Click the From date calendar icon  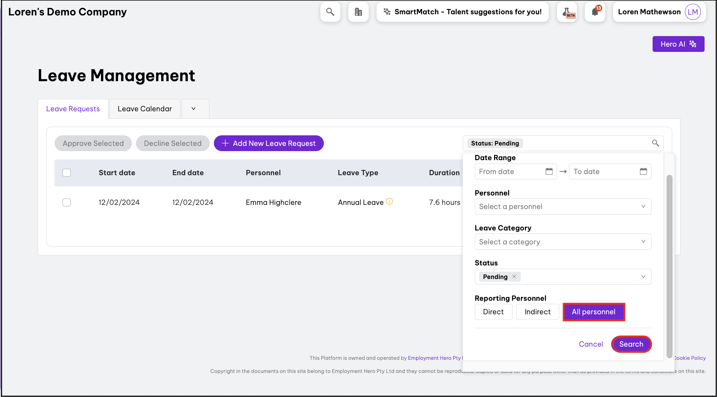coord(549,171)
